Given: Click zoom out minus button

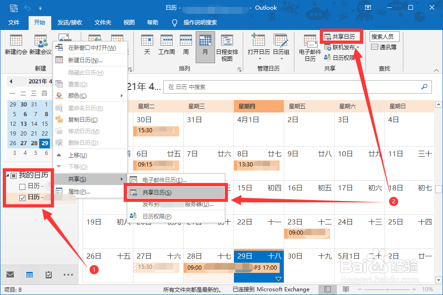Looking at the screenshot, I should (359, 289).
